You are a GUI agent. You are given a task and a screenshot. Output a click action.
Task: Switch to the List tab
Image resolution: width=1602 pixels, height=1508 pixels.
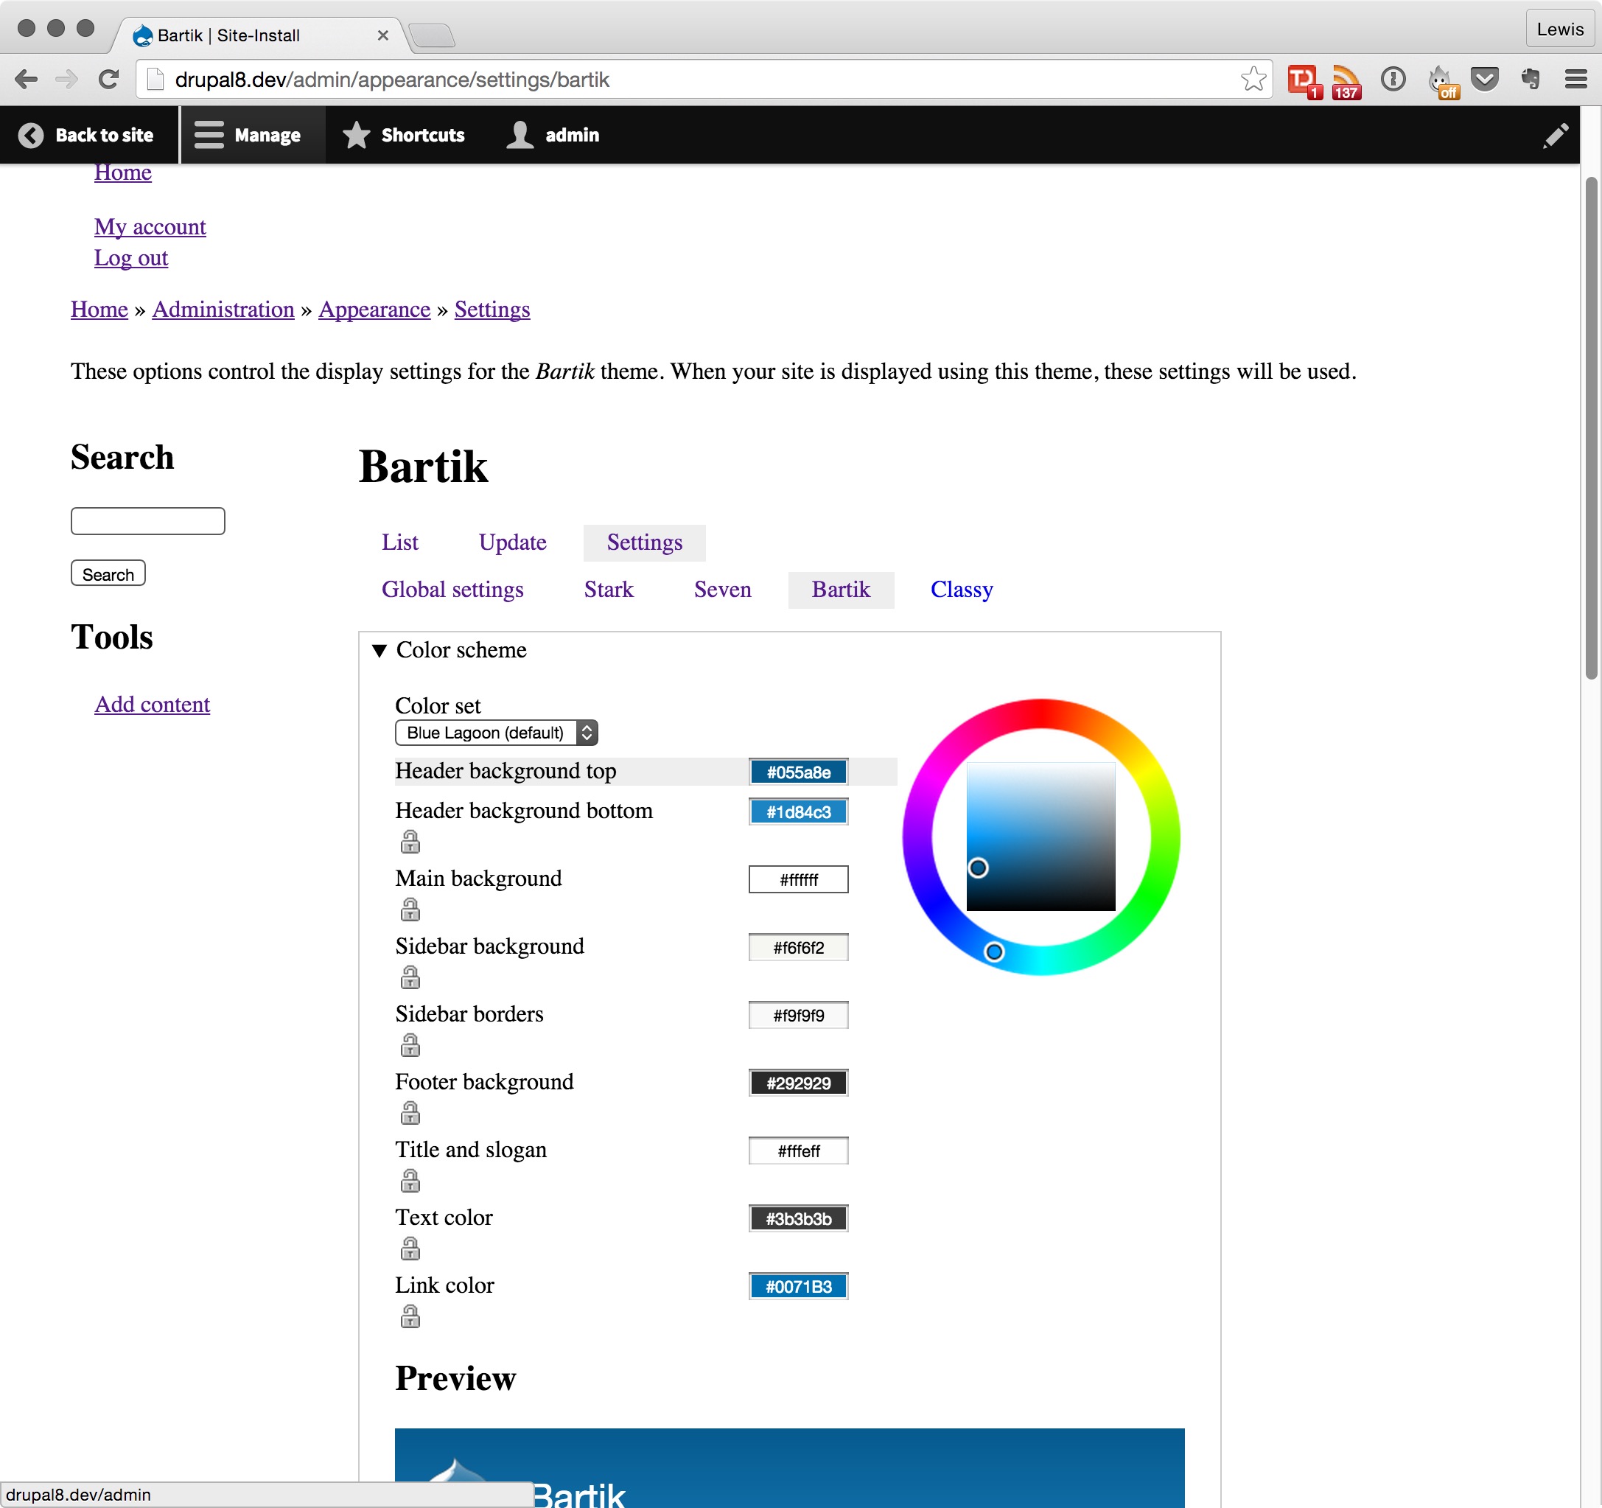[399, 542]
